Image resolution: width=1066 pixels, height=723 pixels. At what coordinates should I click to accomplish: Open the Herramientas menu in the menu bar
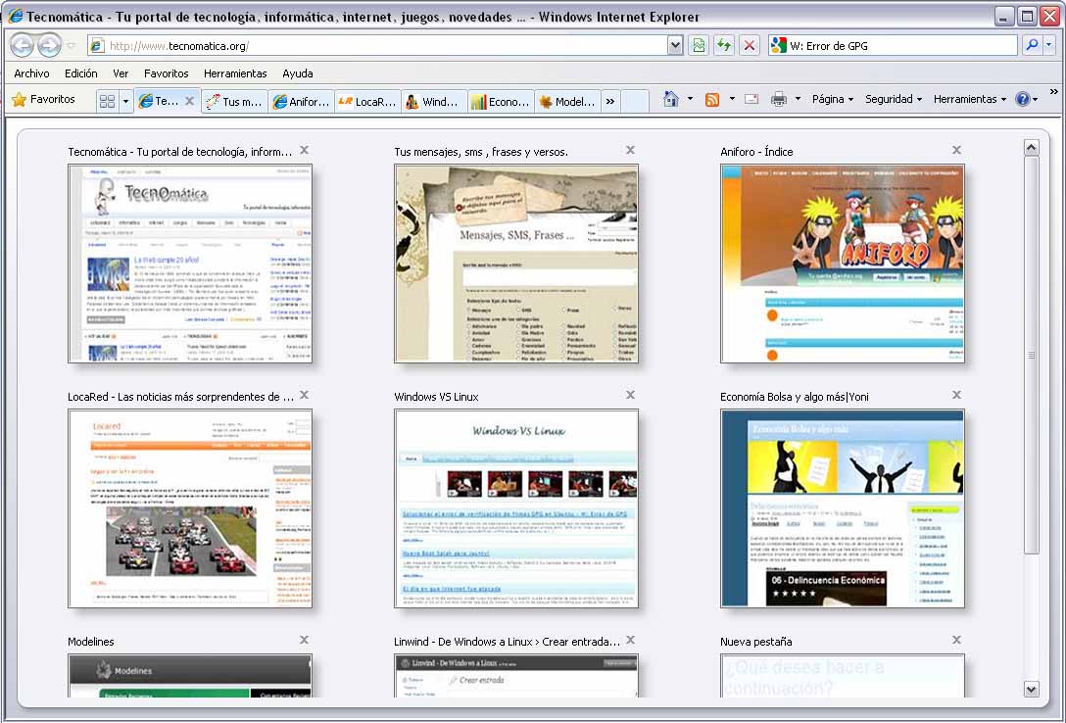(x=235, y=73)
